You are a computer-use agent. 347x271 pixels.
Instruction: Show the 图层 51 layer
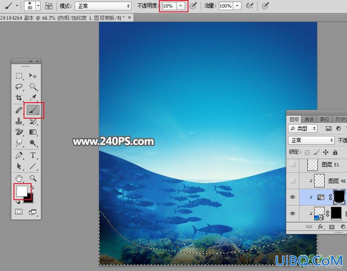tap(293, 164)
